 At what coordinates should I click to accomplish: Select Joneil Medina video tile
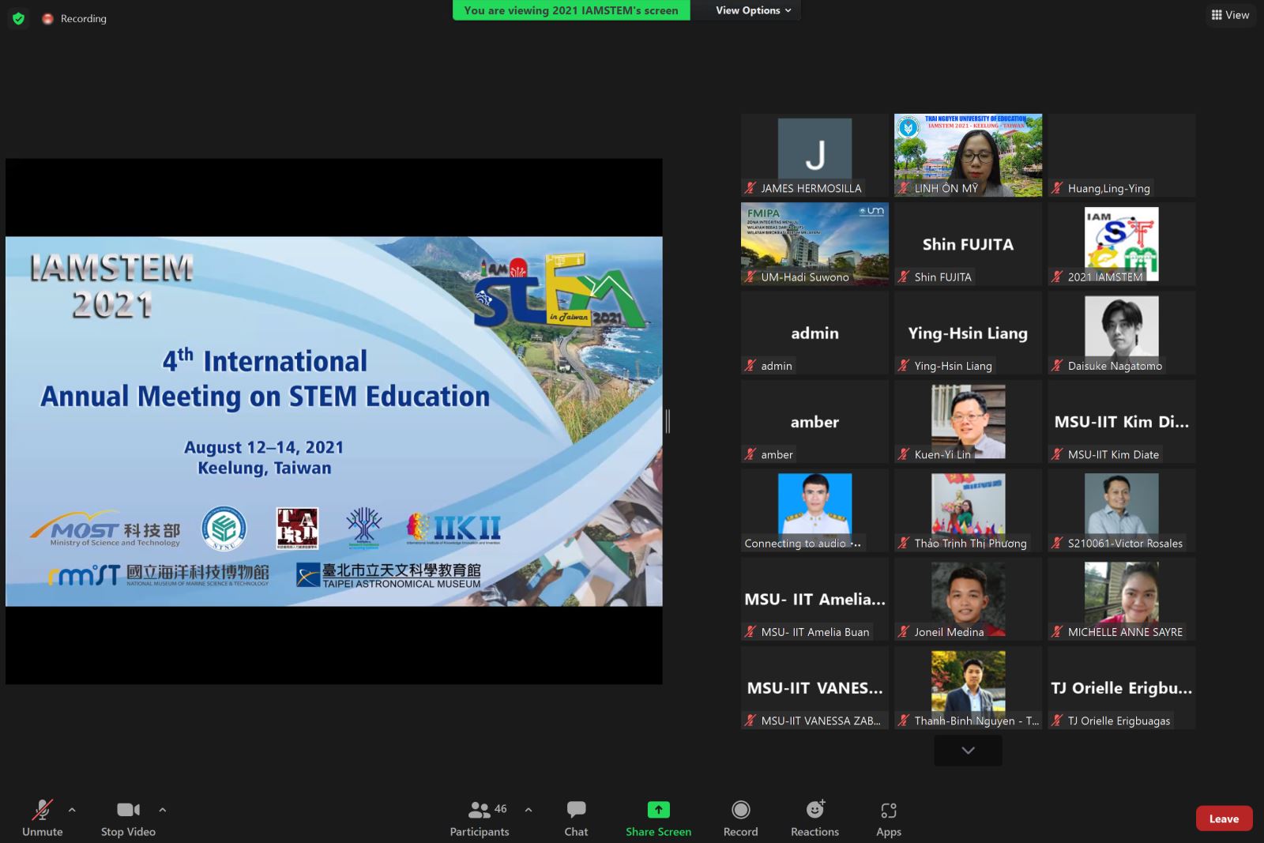coord(968,599)
